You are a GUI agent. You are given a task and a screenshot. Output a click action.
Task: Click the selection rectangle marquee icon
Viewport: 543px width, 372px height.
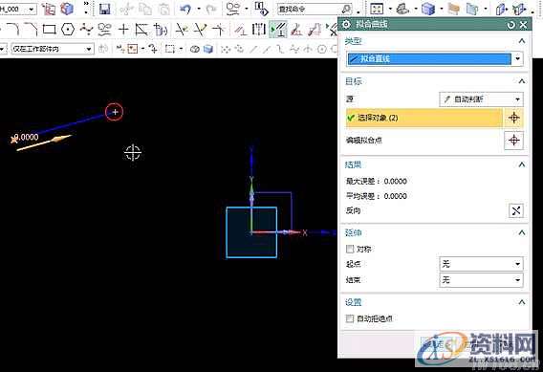pyautogui.click(x=170, y=49)
